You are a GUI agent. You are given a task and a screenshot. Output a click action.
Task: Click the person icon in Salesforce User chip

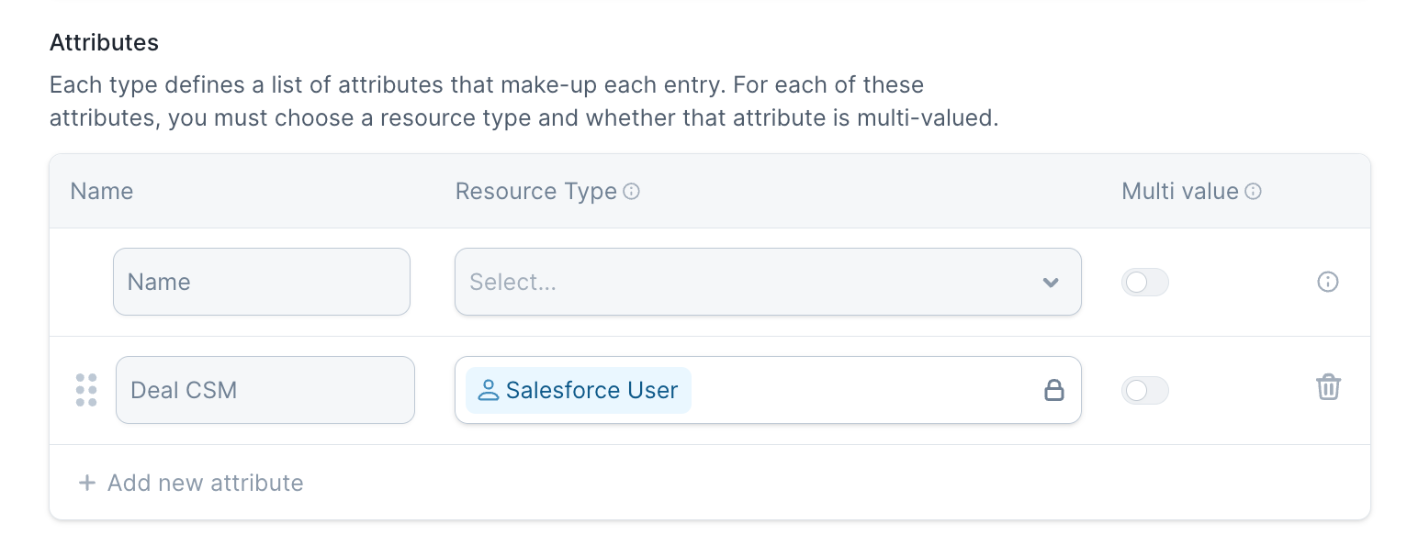pyautogui.click(x=489, y=390)
